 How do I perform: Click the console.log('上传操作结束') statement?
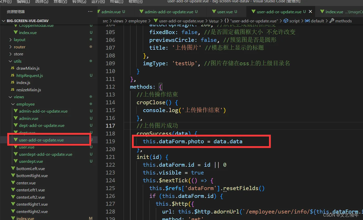click(184, 110)
